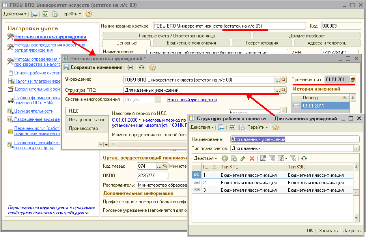Click ellipsis selector of Тип плана счетов

(357, 148)
